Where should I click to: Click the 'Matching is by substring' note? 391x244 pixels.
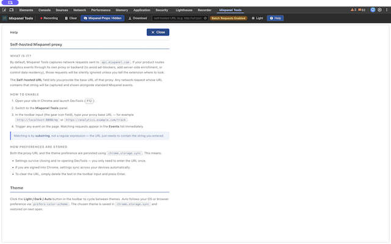pyautogui.click(x=90, y=135)
